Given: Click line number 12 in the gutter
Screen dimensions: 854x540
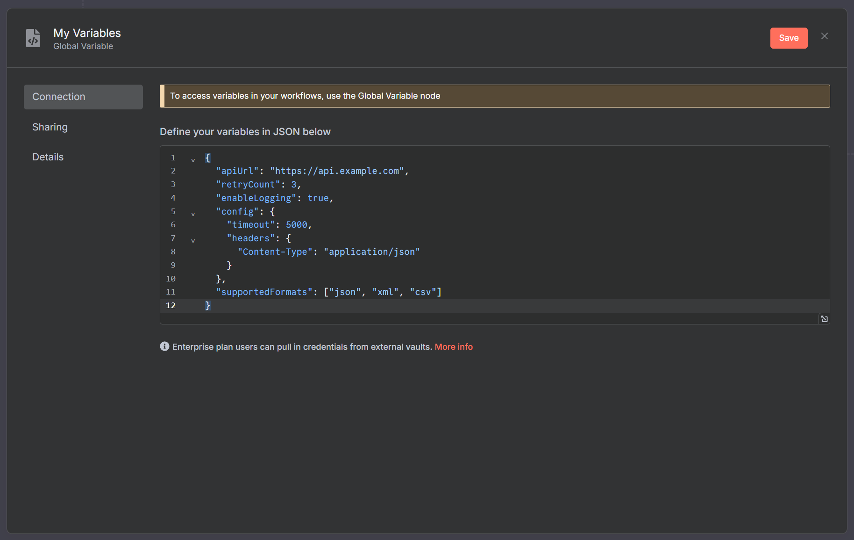Looking at the screenshot, I should click(x=171, y=305).
